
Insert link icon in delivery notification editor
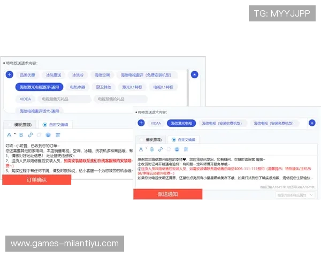[x=160, y=149]
